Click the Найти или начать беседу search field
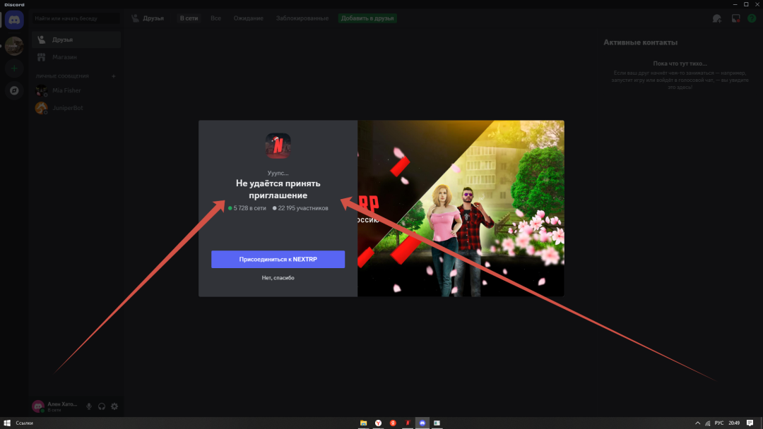Image resolution: width=763 pixels, height=429 pixels. (x=76, y=18)
